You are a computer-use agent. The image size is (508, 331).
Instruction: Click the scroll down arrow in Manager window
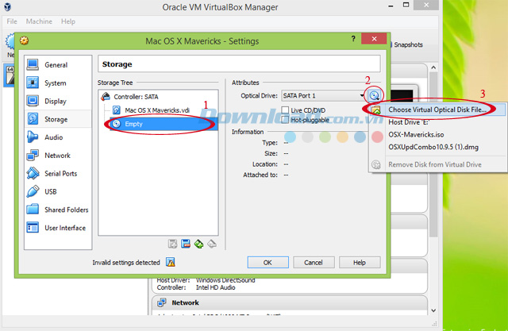pos(433,310)
